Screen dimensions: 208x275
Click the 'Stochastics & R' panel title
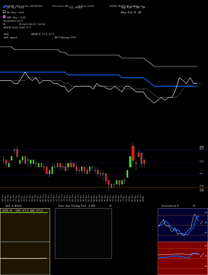[x=170, y=206]
